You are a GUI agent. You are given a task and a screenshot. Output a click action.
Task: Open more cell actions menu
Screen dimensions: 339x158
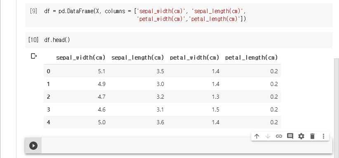click(323, 136)
